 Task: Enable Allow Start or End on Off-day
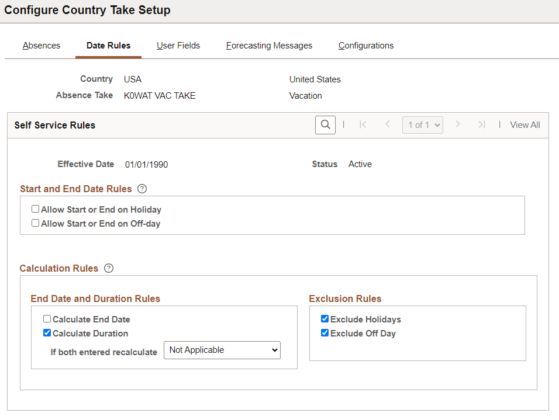(x=35, y=223)
